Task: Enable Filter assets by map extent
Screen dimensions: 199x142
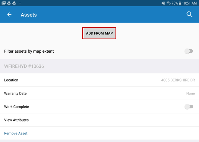Action: tap(189, 51)
